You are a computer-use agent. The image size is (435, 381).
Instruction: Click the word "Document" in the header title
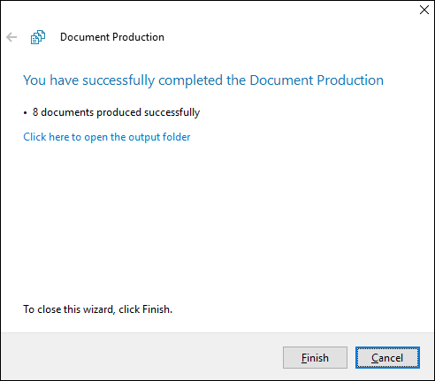point(85,37)
